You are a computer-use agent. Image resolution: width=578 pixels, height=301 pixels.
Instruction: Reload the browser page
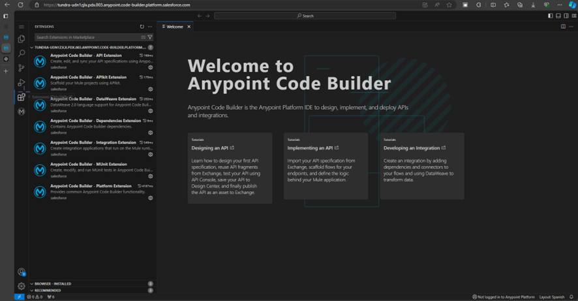21,5
